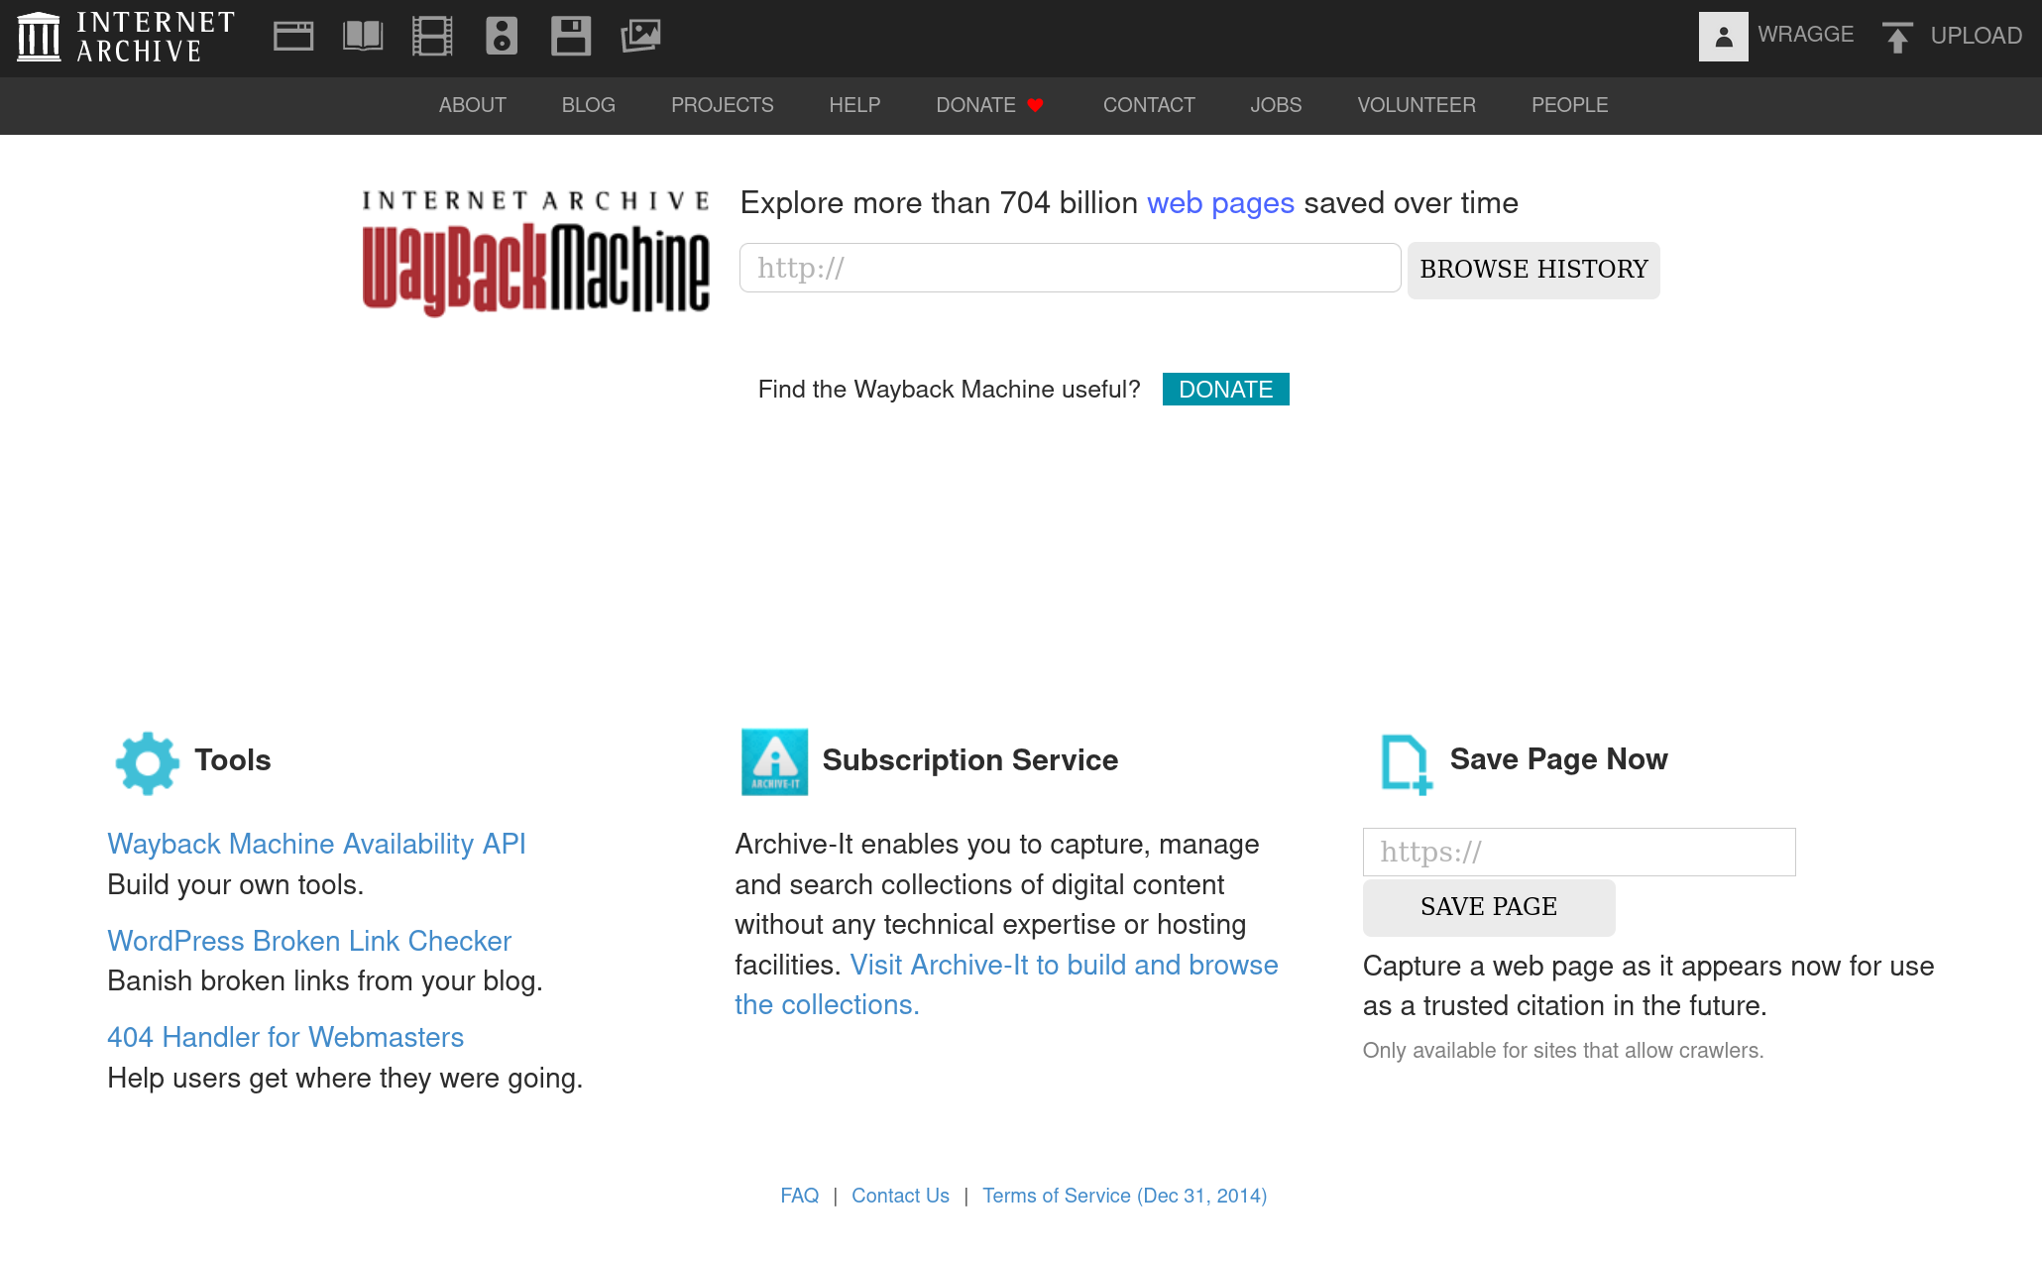Screen dimensions: 2042x1262
Task: Select VOLUNTEER in navigation bar
Action: click(1416, 105)
